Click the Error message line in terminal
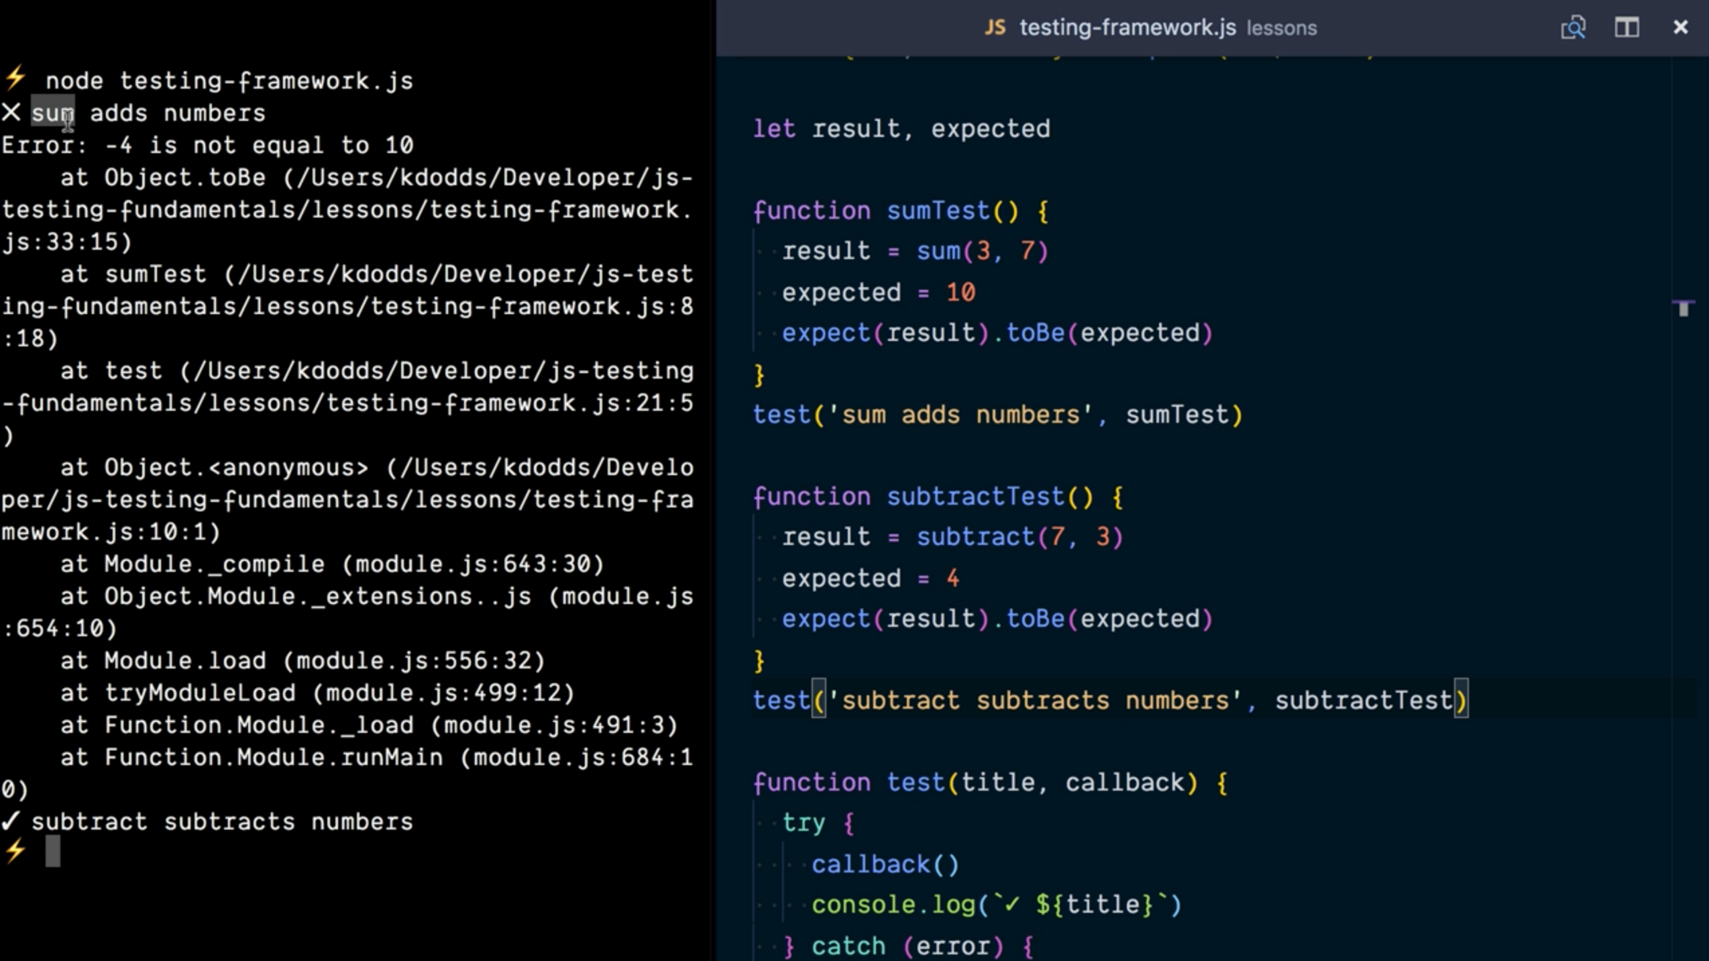Screen dimensions: 1709x961 tap(207, 145)
